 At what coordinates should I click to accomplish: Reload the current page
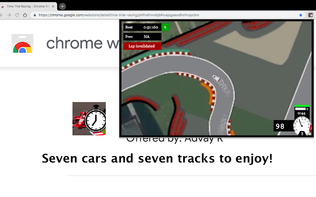pos(17,15)
